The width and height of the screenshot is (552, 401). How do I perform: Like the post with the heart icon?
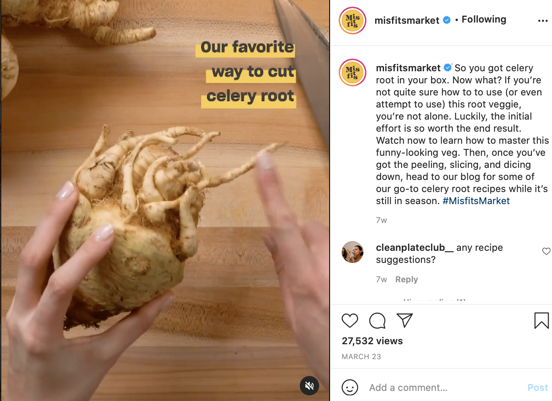[x=350, y=320]
